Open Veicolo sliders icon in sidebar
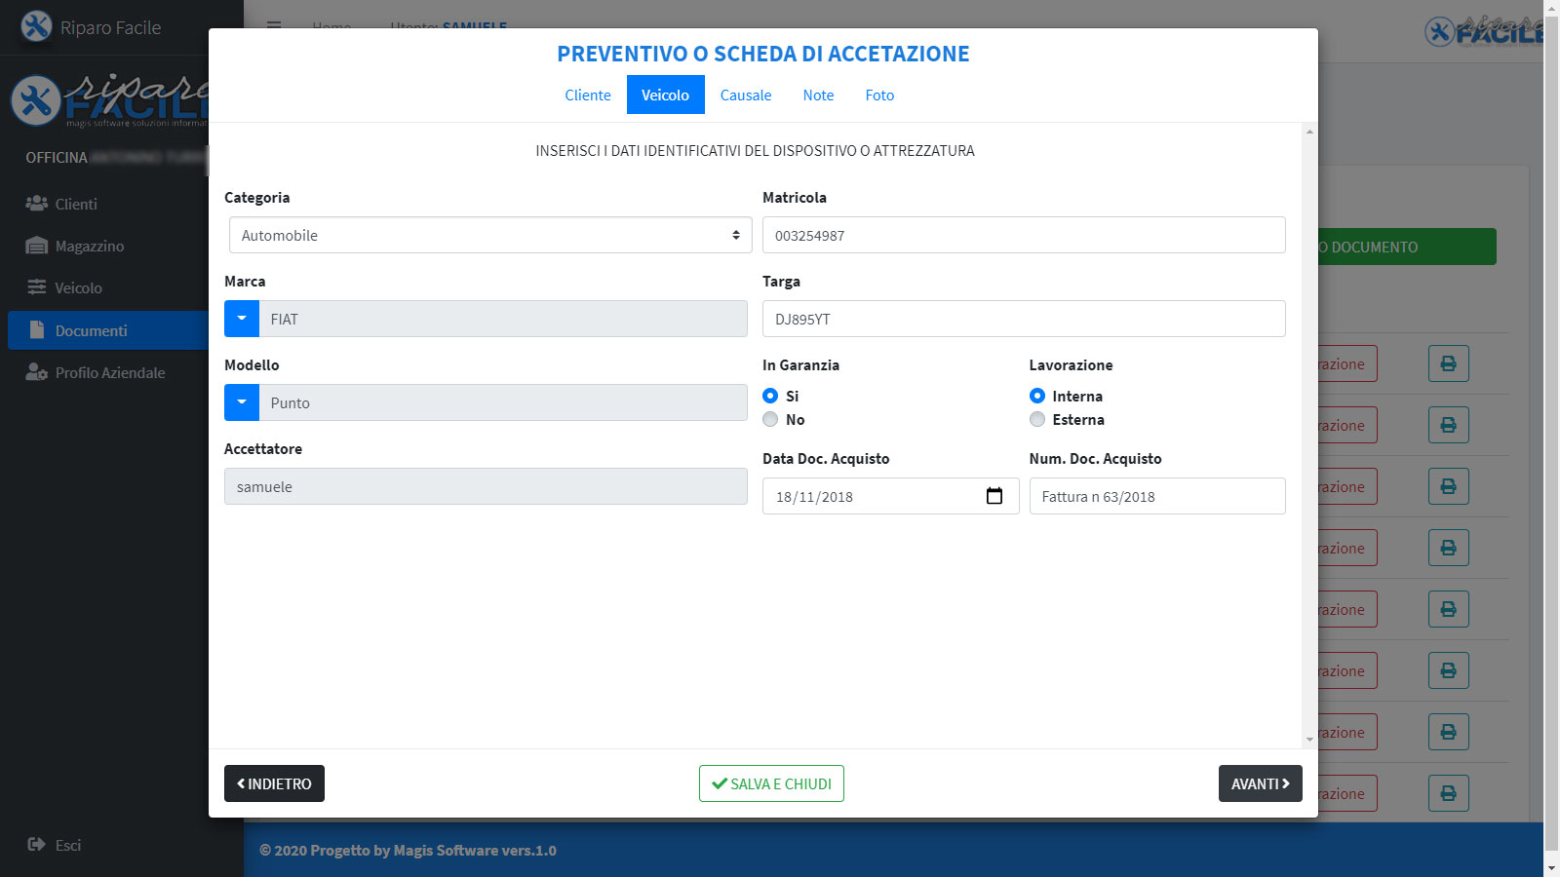 tap(36, 287)
